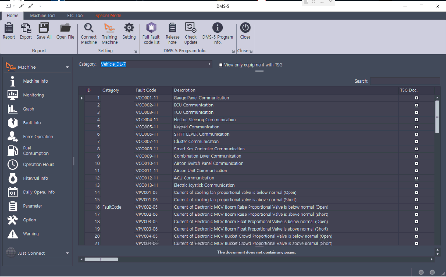
Task: Open DMS-5 Program Info.
Action: [218, 34]
